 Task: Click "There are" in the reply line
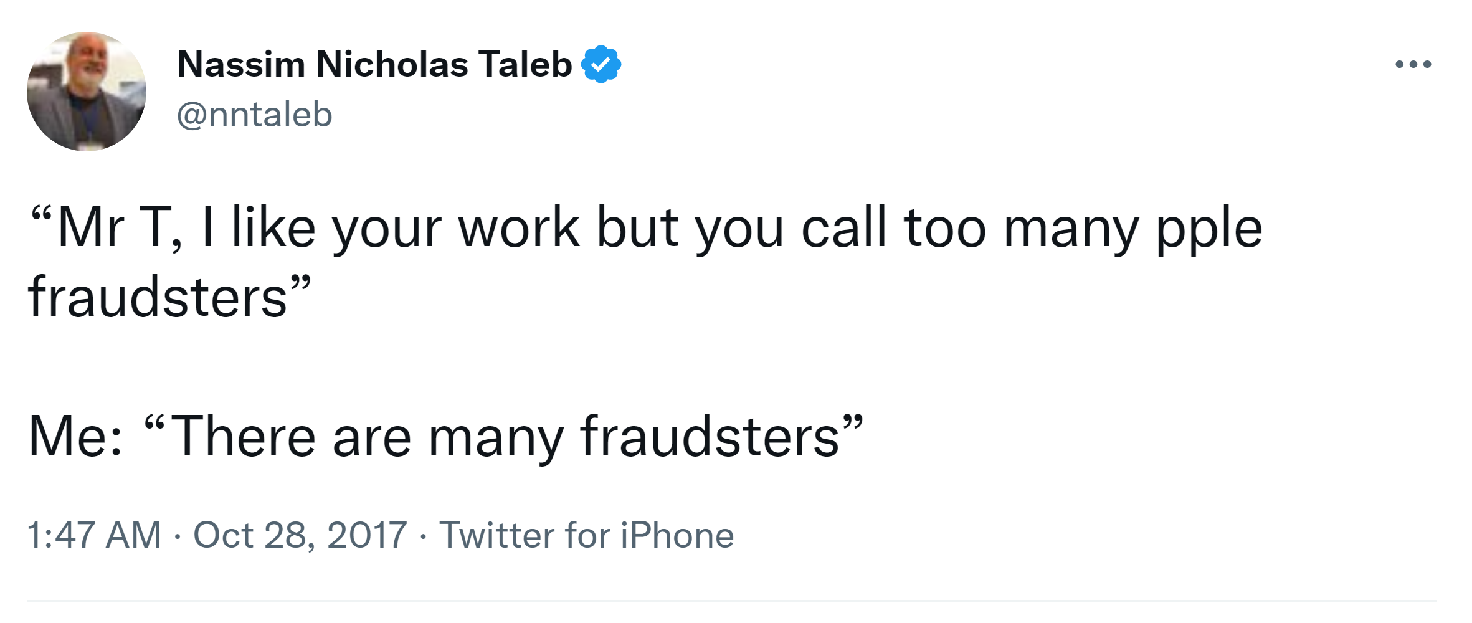290,437
